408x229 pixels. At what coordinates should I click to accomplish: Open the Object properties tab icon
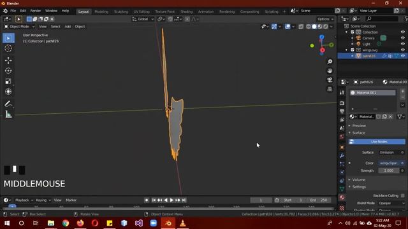[342, 148]
